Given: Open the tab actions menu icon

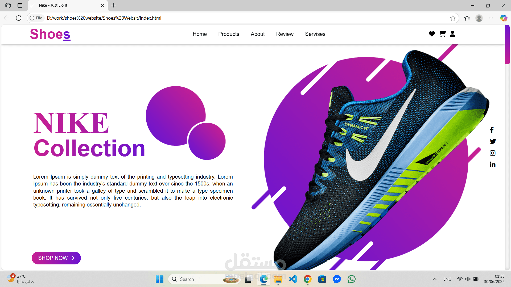Looking at the screenshot, I should (20, 5).
